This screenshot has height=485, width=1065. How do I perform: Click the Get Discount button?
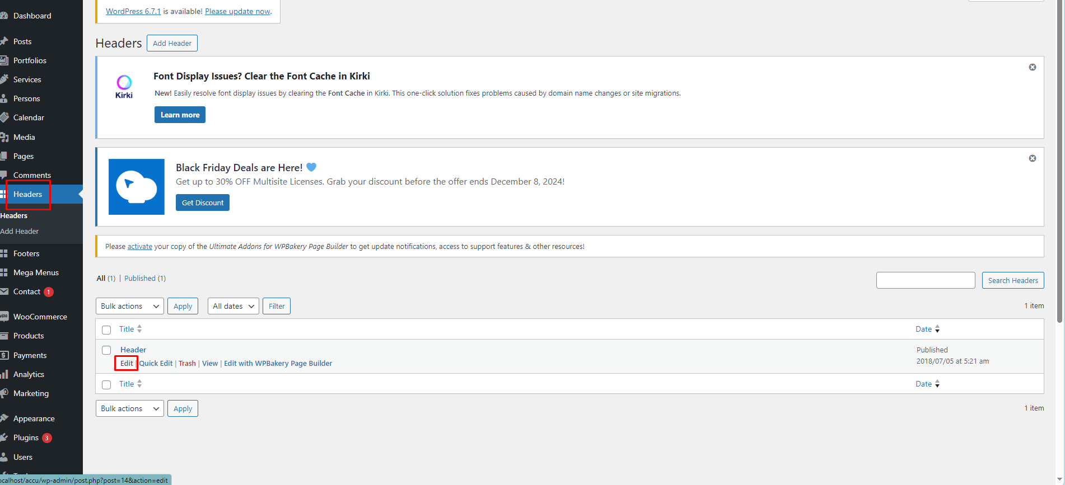[x=203, y=203]
